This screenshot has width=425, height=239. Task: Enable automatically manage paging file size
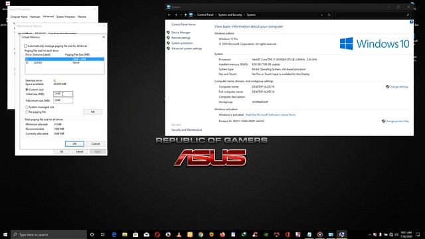click(26, 46)
